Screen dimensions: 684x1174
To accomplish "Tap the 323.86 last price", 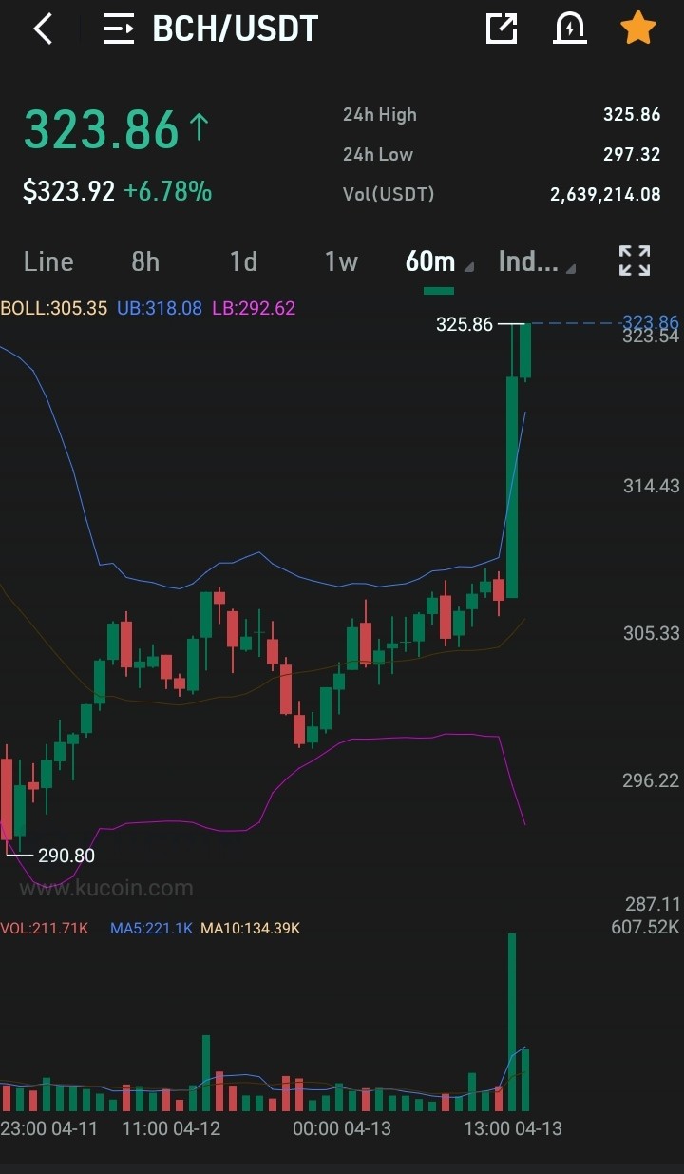I will pos(102,130).
